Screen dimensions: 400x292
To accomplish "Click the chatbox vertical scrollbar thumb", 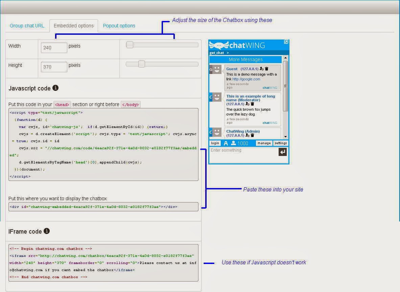I will tap(285, 86).
